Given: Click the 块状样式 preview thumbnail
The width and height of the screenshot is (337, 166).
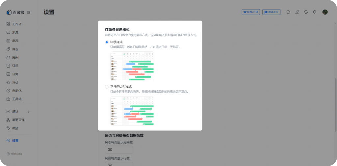Looking at the screenshot, I should [132, 66].
